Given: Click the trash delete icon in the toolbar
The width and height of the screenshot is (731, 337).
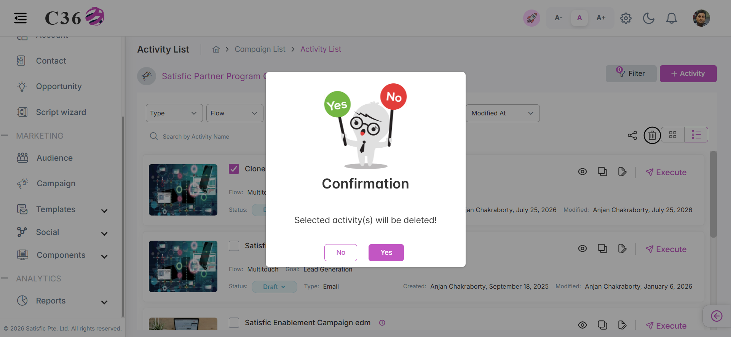Looking at the screenshot, I should [x=652, y=135].
